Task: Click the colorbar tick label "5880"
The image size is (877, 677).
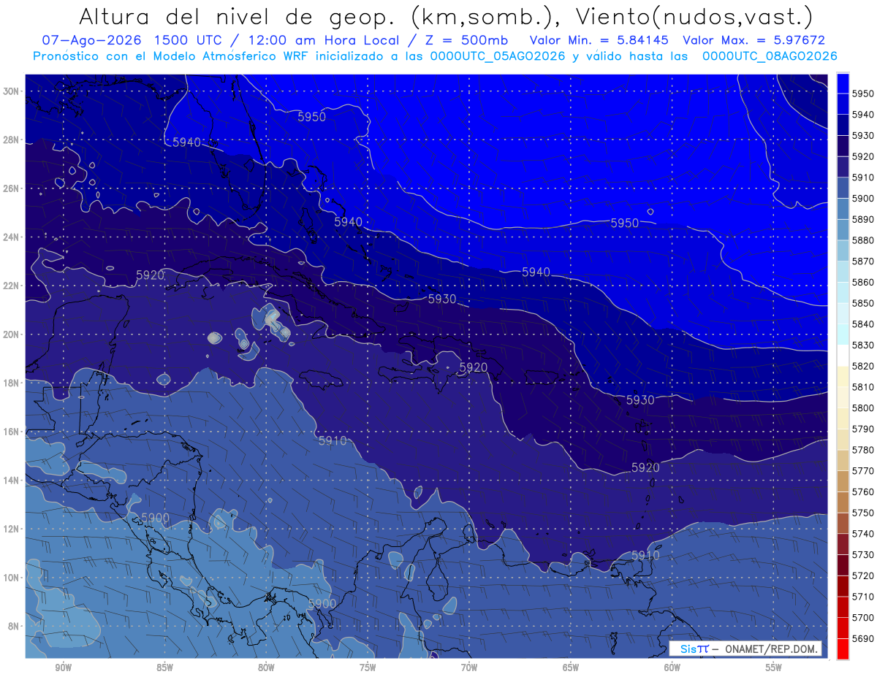Action: 862,240
